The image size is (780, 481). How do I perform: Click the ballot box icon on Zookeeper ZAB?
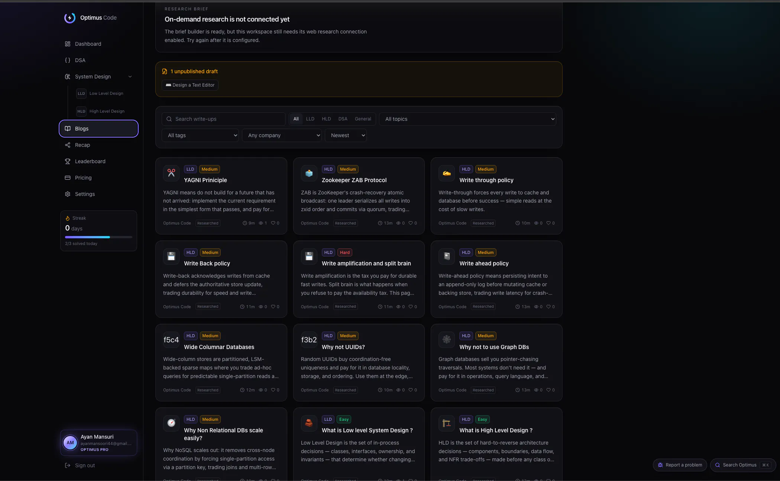[309, 173]
